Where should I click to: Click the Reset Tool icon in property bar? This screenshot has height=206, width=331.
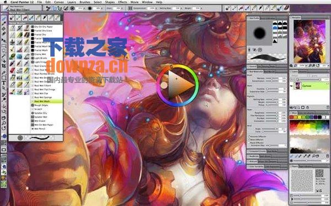[x=49, y=8]
